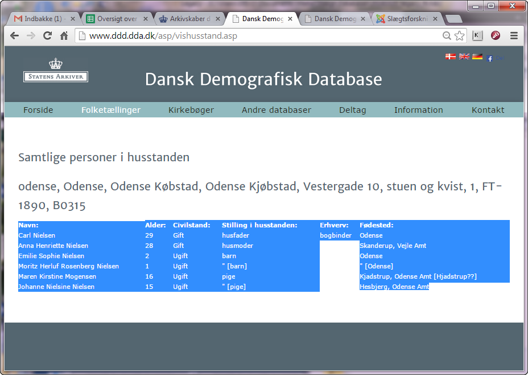The height and width of the screenshot is (375, 528).
Task: Switch to the Arkivskaber tab
Action: coord(189,19)
